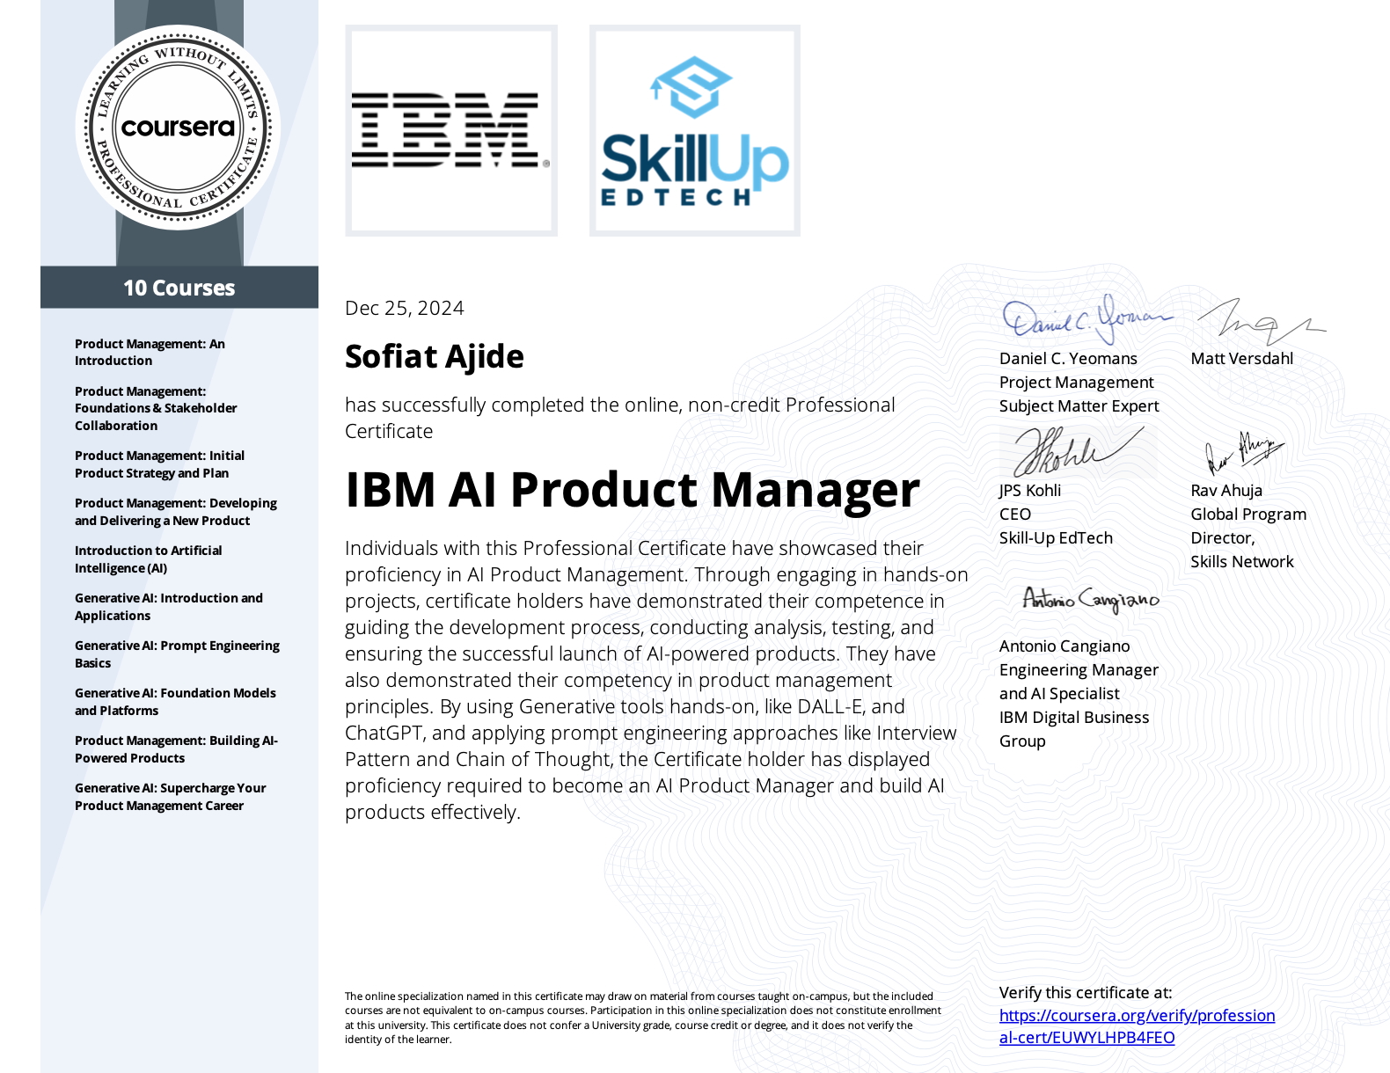Click the '10 Courses' header
The width and height of the screenshot is (1390, 1073).
[x=179, y=288]
